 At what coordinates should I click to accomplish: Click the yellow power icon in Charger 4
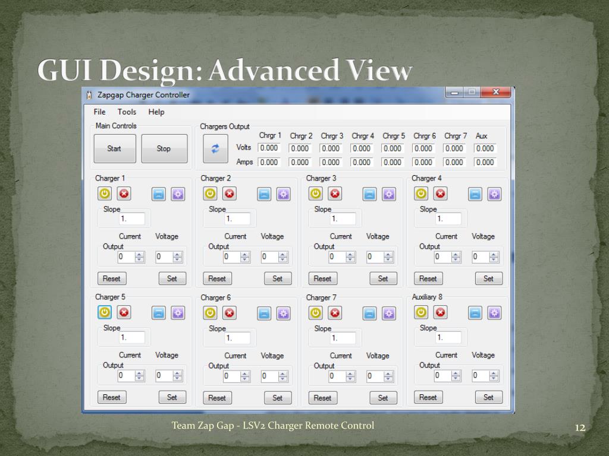coord(421,194)
